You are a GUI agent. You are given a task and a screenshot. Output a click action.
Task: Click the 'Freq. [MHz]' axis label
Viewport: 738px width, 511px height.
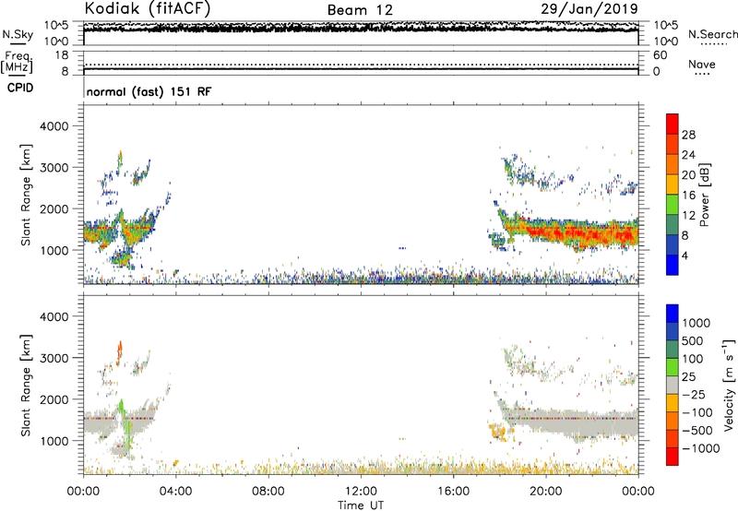[x=18, y=62]
